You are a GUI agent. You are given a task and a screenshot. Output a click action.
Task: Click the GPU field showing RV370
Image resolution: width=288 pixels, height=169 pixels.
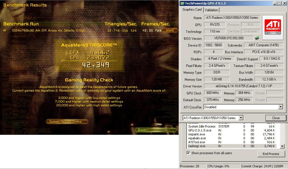[215, 25]
